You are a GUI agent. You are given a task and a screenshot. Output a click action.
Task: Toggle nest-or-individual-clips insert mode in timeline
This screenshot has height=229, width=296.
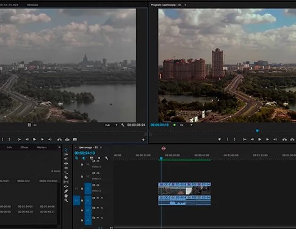pyautogui.click(x=76, y=158)
